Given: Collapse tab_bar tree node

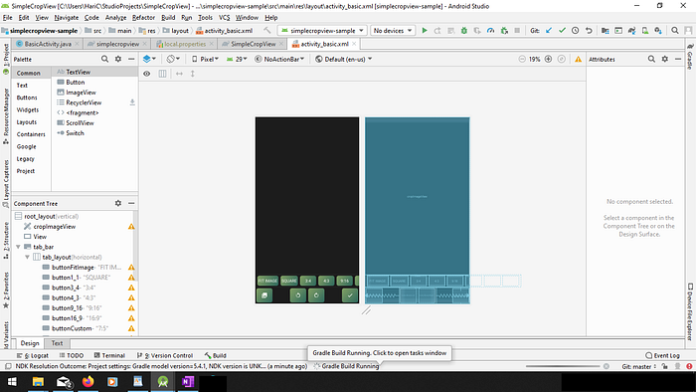Looking at the screenshot, I should [18, 247].
